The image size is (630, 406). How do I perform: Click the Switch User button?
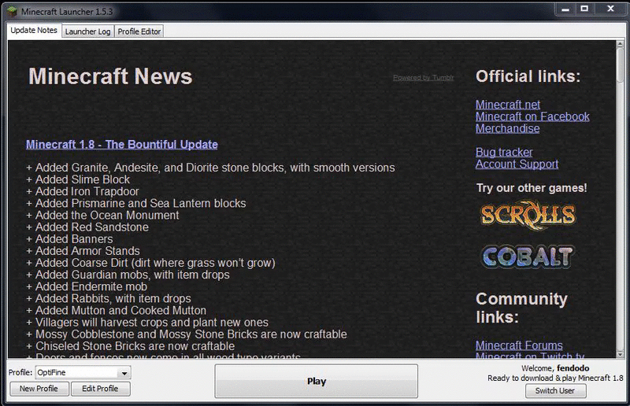tap(555, 391)
